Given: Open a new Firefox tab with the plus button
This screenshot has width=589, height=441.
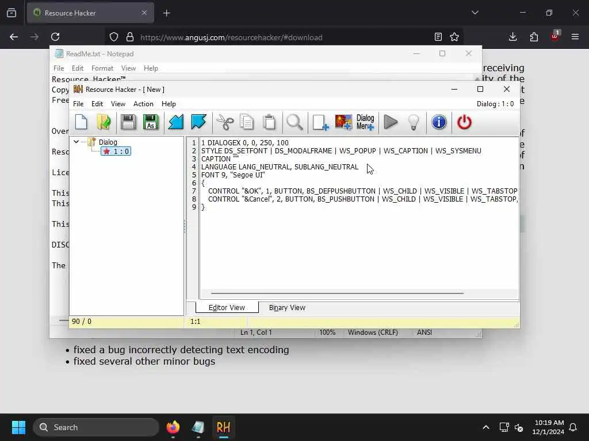Looking at the screenshot, I should point(166,13).
